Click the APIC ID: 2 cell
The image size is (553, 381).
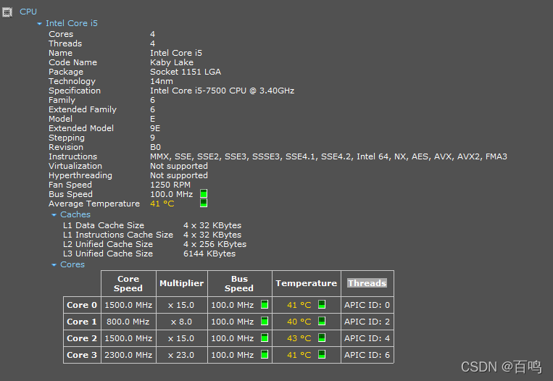pyautogui.click(x=367, y=322)
